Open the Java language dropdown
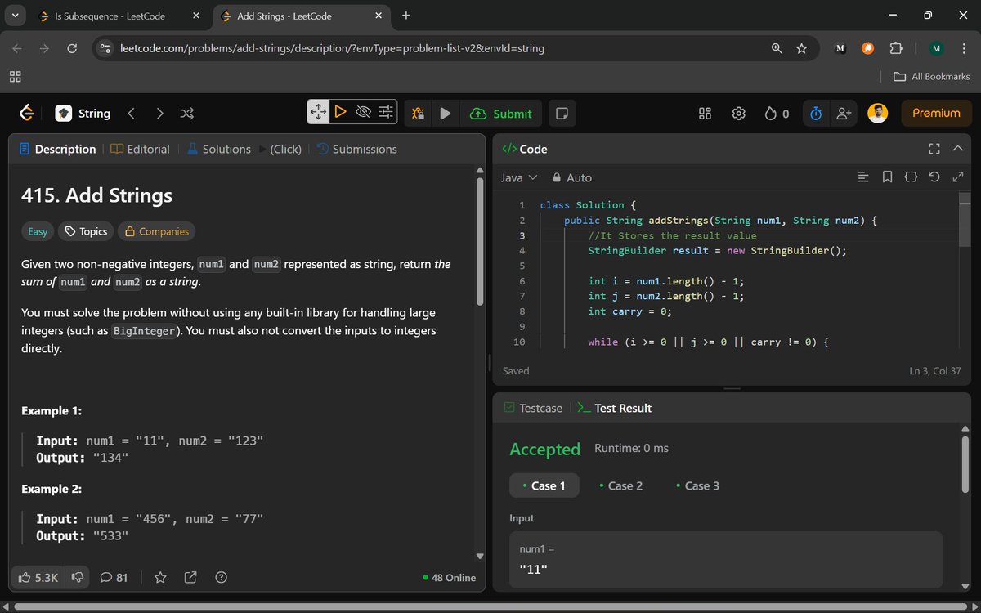Image resolution: width=981 pixels, height=613 pixels. [x=518, y=177]
